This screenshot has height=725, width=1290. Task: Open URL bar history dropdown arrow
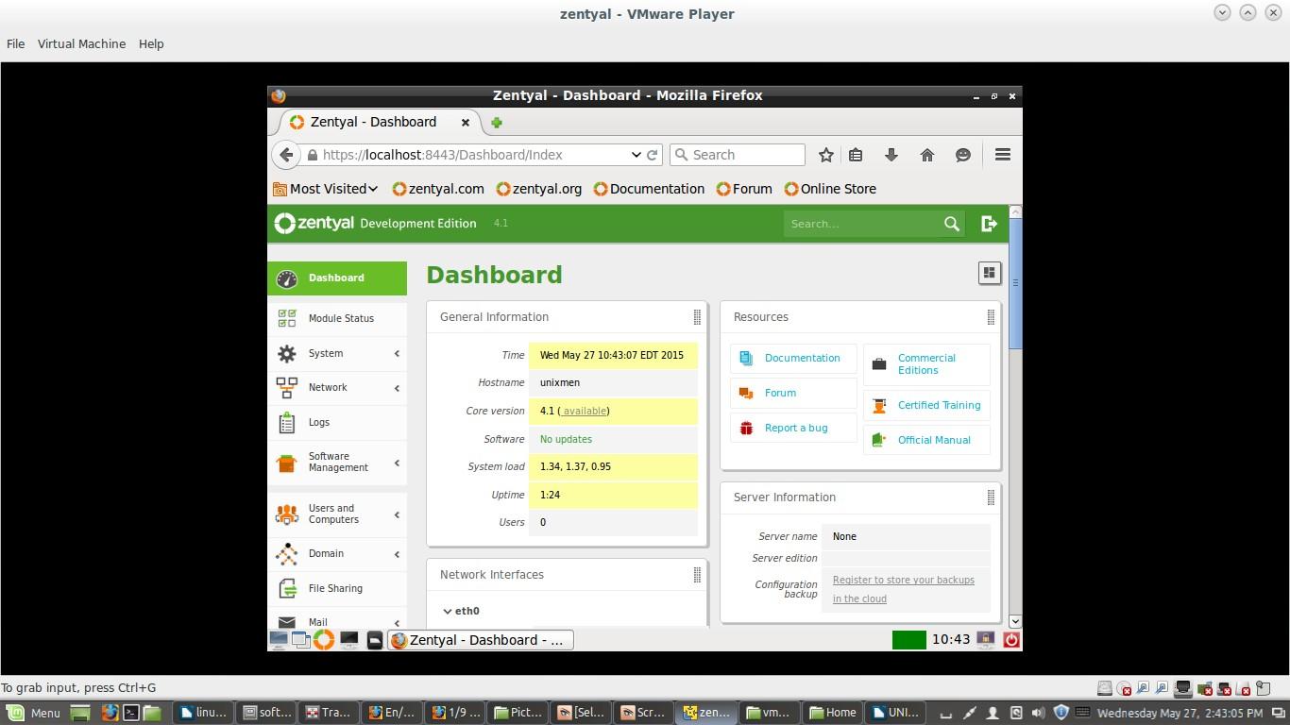[636, 155]
